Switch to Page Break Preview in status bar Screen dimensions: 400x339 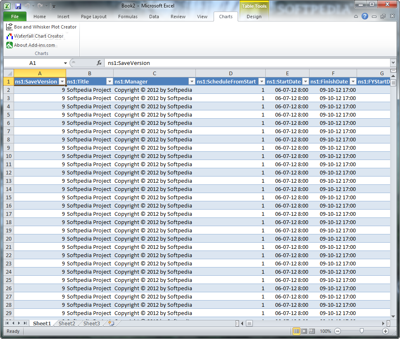point(312,331)
